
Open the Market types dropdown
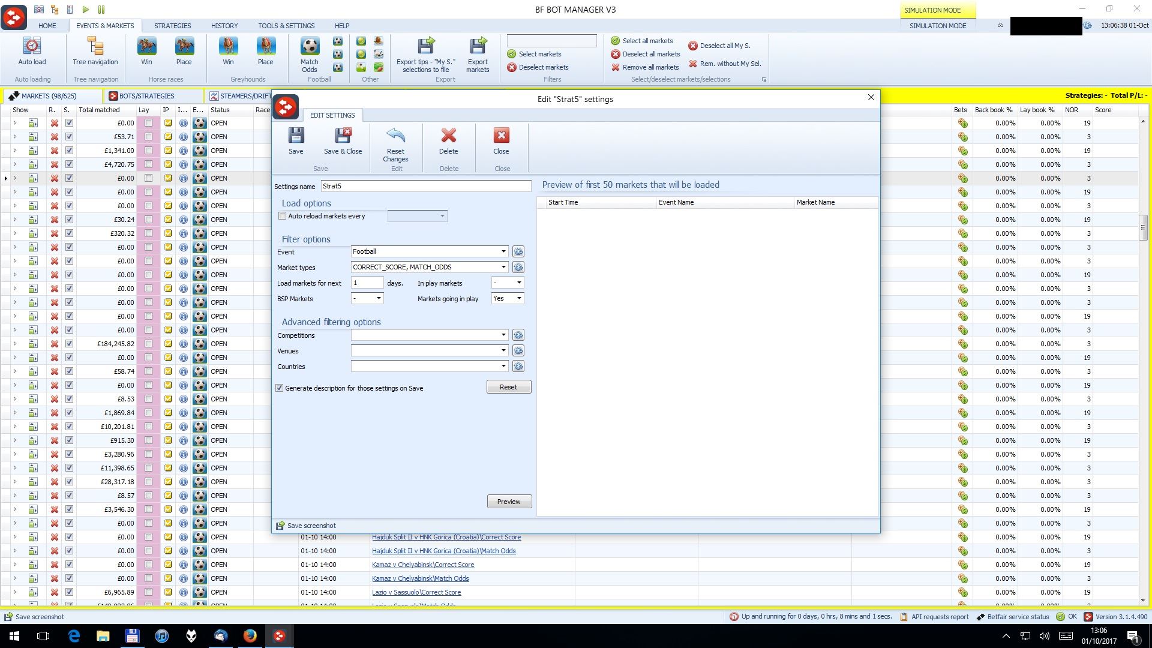pyautogui.click(x=503, y=267)
